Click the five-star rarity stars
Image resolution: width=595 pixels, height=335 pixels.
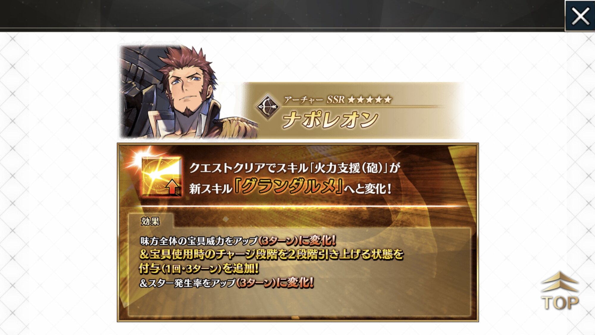(369, 100)
